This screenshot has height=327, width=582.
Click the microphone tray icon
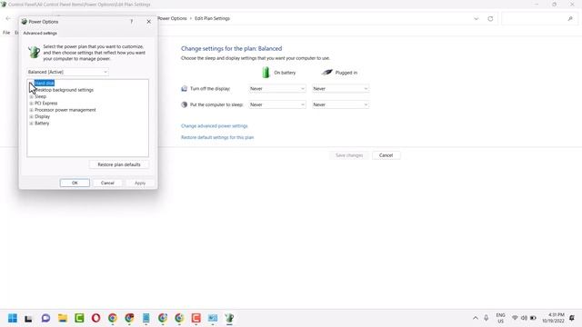pos(486,318)
